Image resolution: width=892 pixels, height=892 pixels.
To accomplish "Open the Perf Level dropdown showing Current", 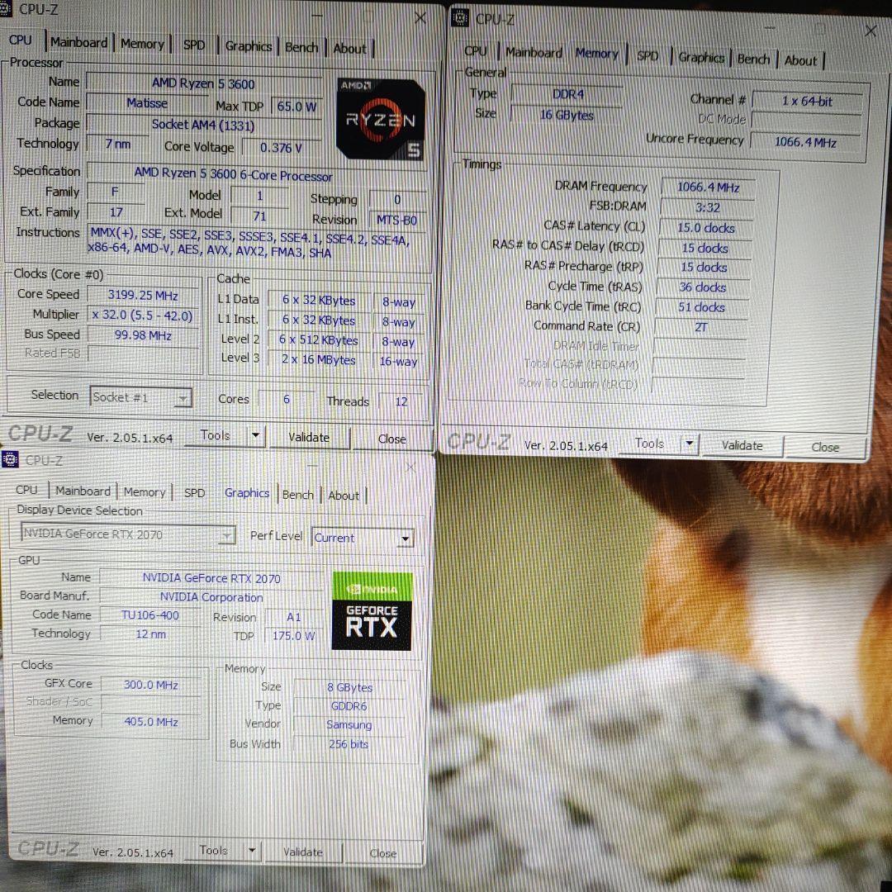I will 405,538.
